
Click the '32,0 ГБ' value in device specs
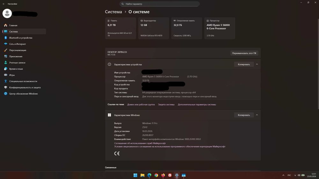pyautogui.click(x=146, y=80)
